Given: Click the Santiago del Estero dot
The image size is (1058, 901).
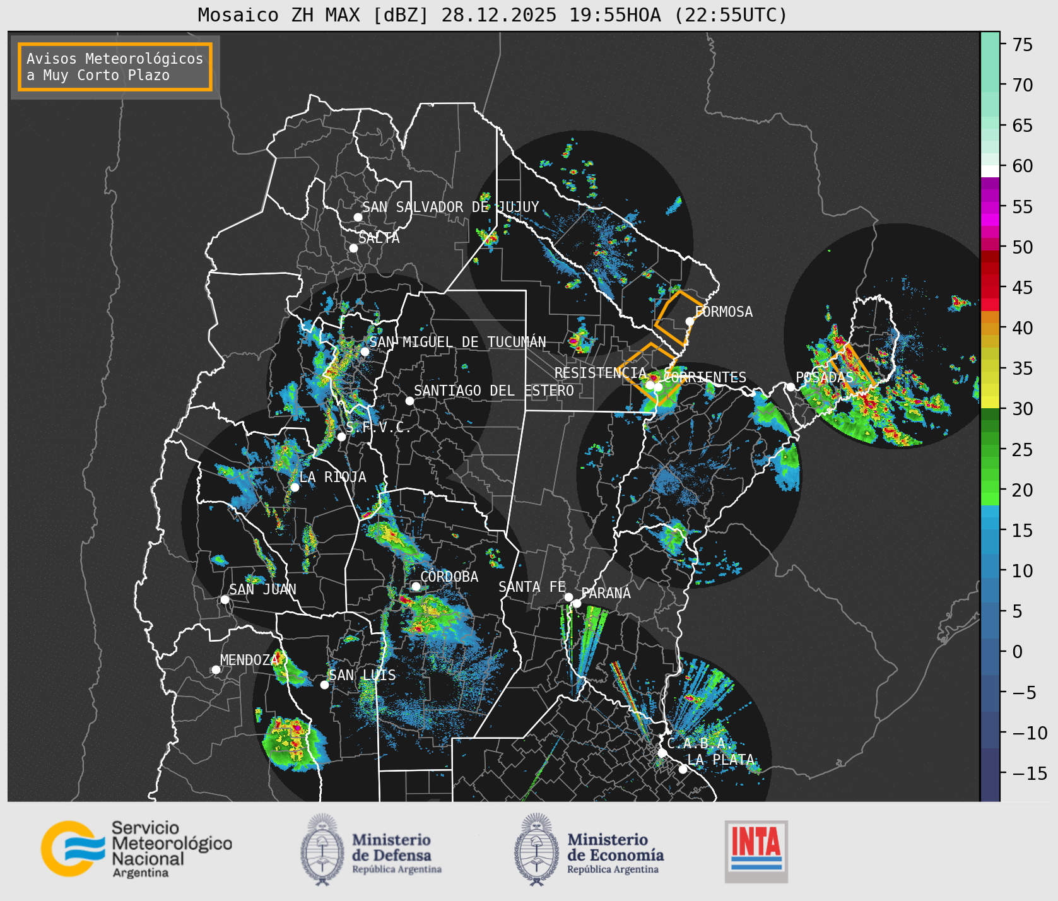Looking at the screenshot, I should click(x=409, y=401).
